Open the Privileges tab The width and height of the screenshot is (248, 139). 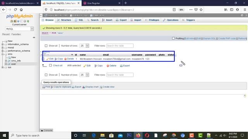[152, 20]
